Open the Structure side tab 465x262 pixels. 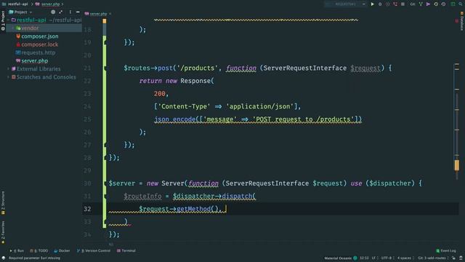pyautogui.click(x=3, y=203)
